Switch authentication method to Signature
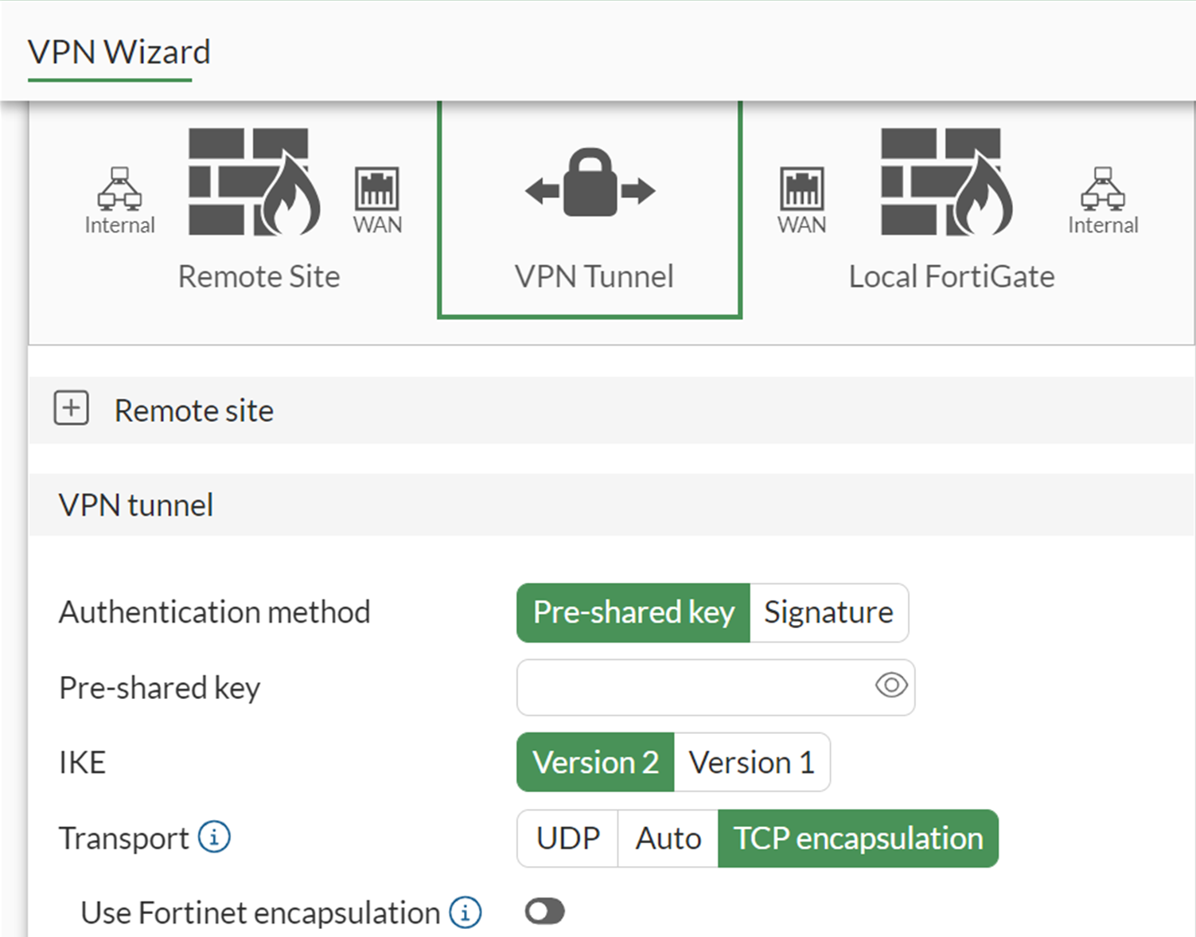The width and height of the screenshot is (1196, 937). click(x=828, y=612)
